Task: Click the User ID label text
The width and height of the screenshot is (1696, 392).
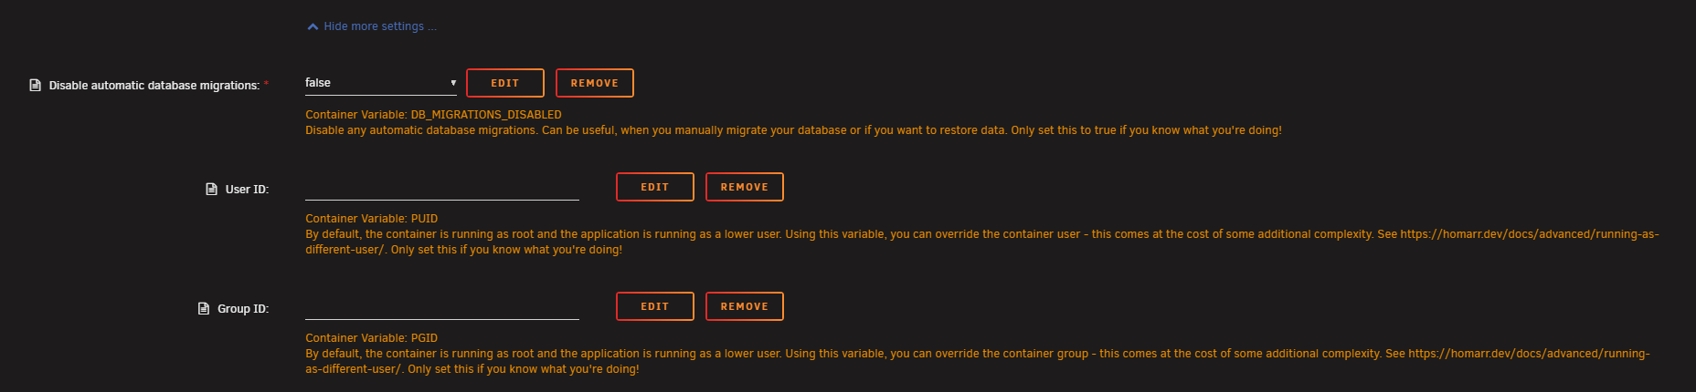Action: (x=247, y=190)
